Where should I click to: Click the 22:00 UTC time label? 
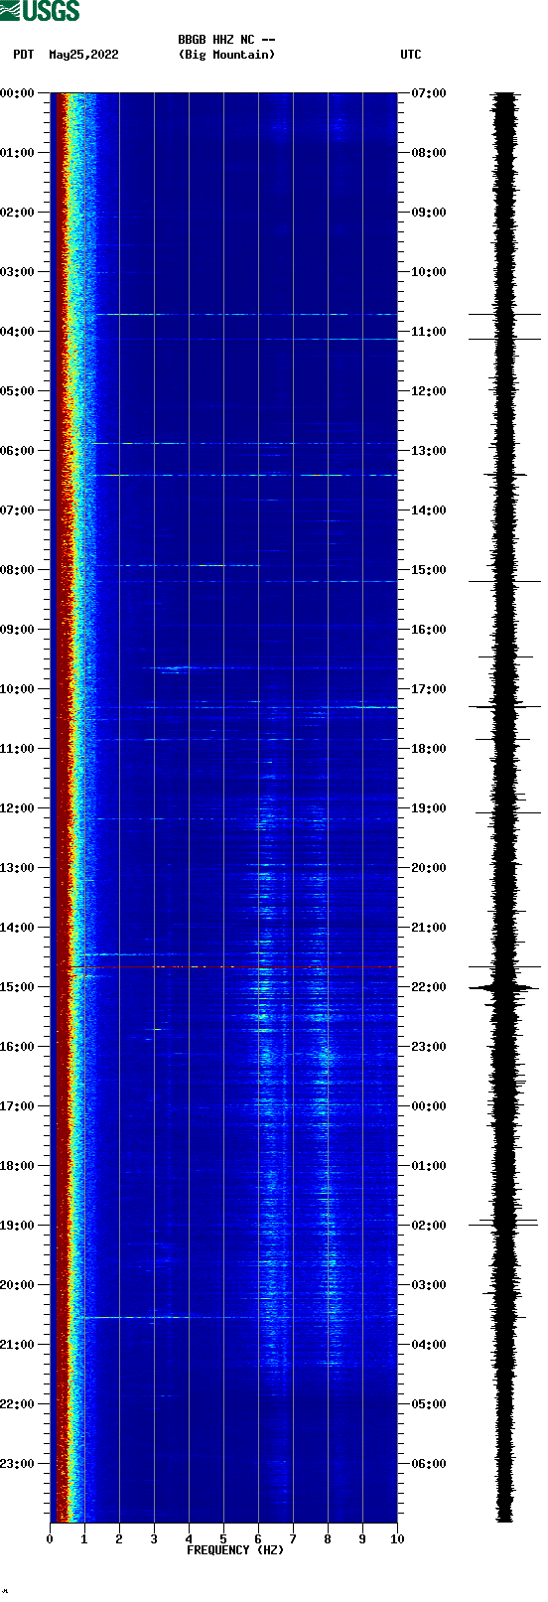coord(429,987)
